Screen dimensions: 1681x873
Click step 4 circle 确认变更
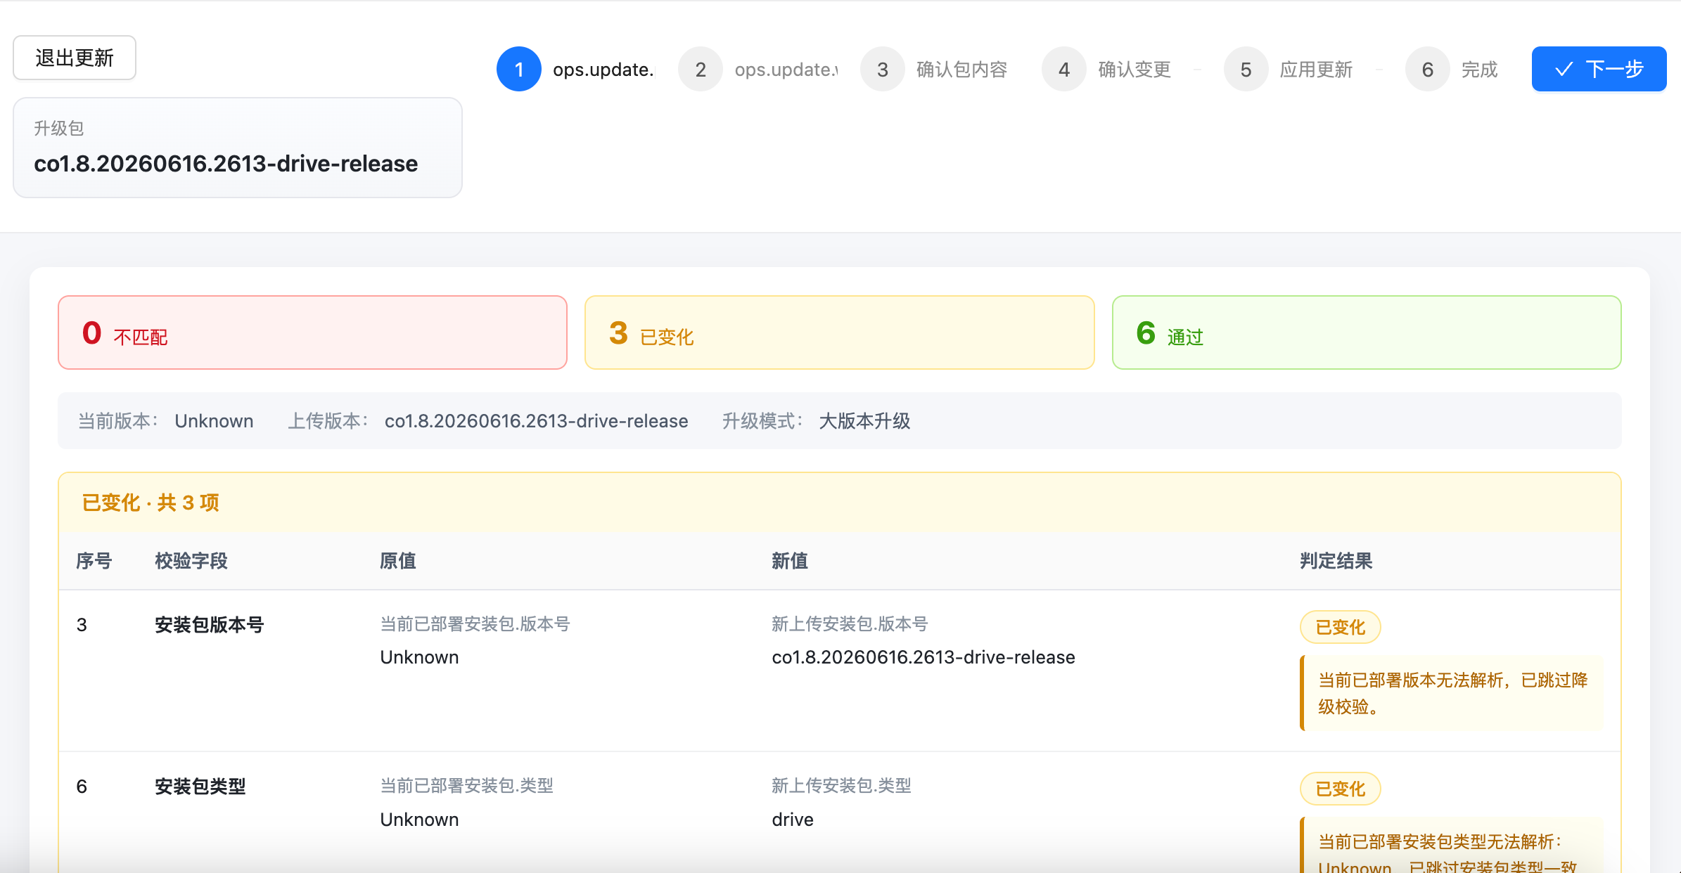pyautogui.click(x=1064, y=69)
